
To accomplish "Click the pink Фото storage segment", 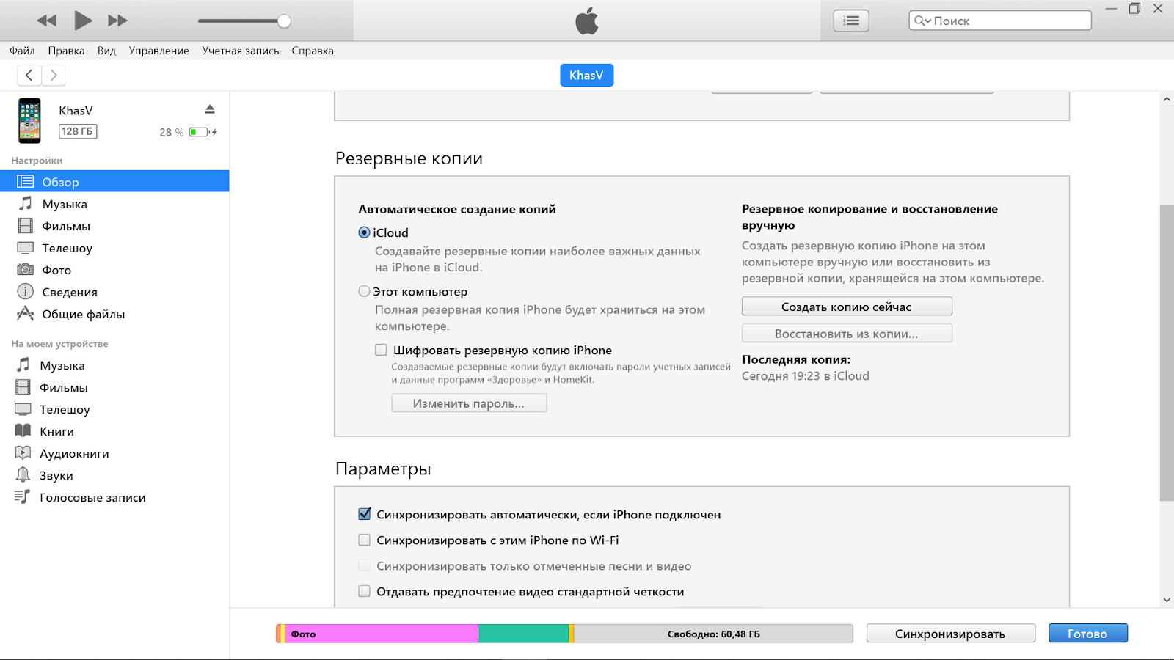I will click(382, 634).
